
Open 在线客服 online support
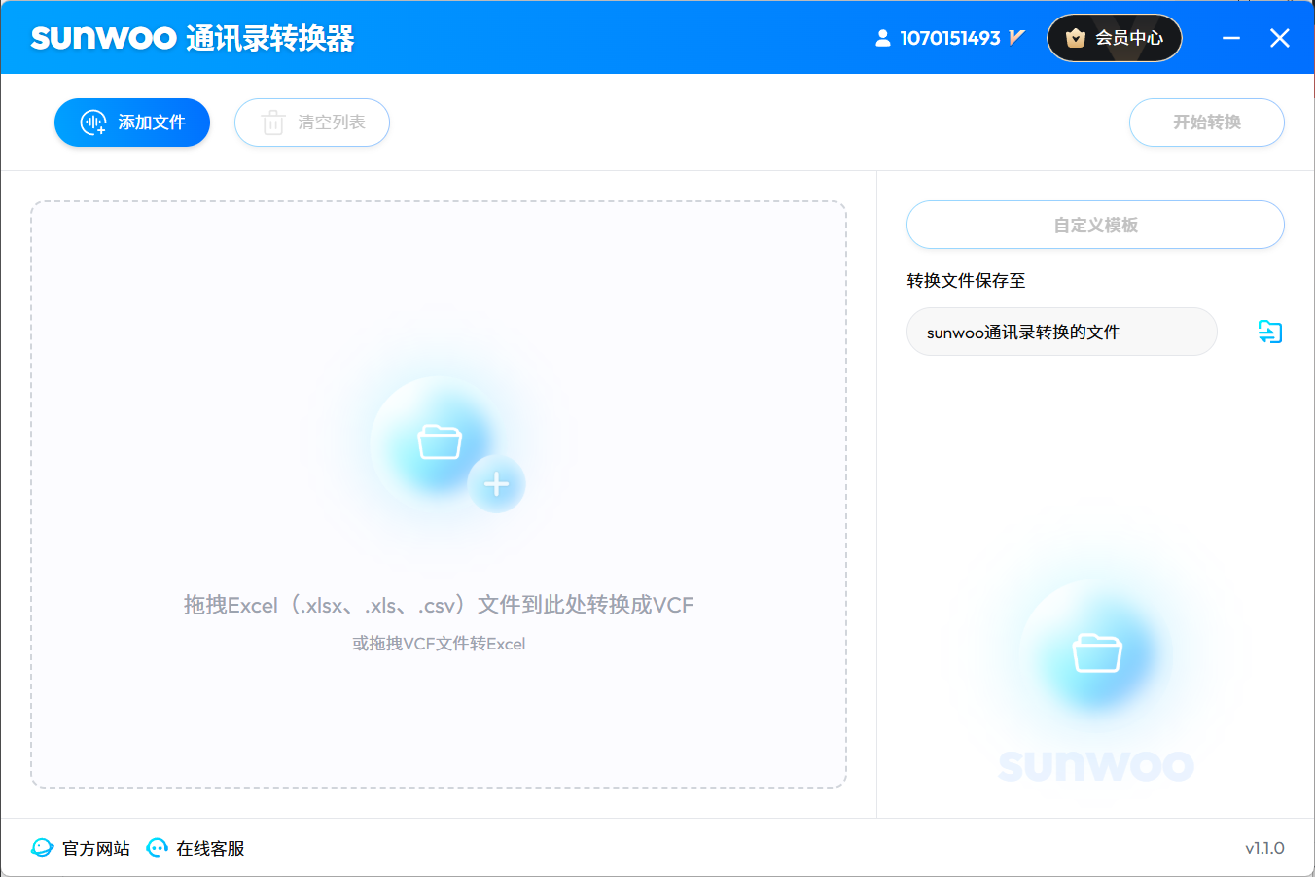(x=195, y=848)
